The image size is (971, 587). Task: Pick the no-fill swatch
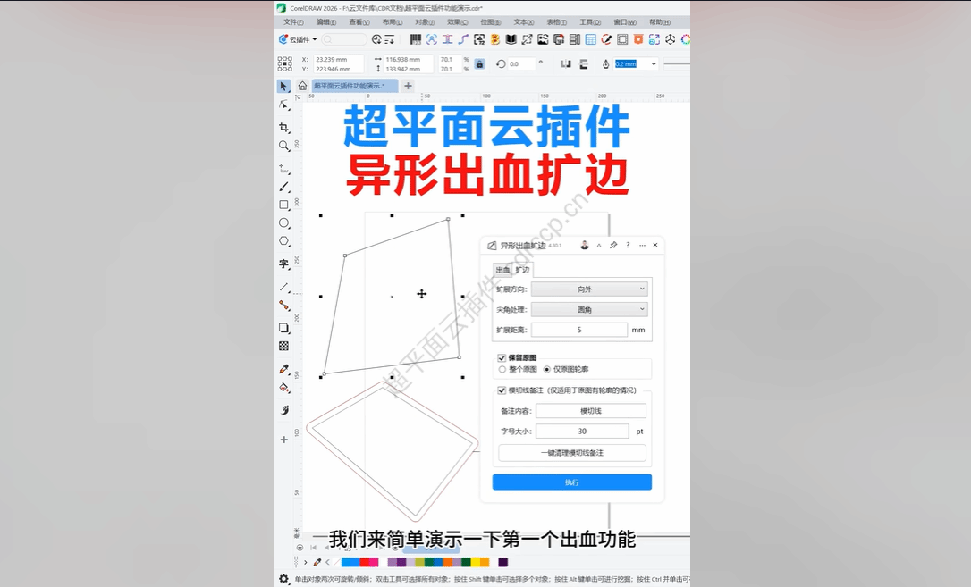pos(336,562)
